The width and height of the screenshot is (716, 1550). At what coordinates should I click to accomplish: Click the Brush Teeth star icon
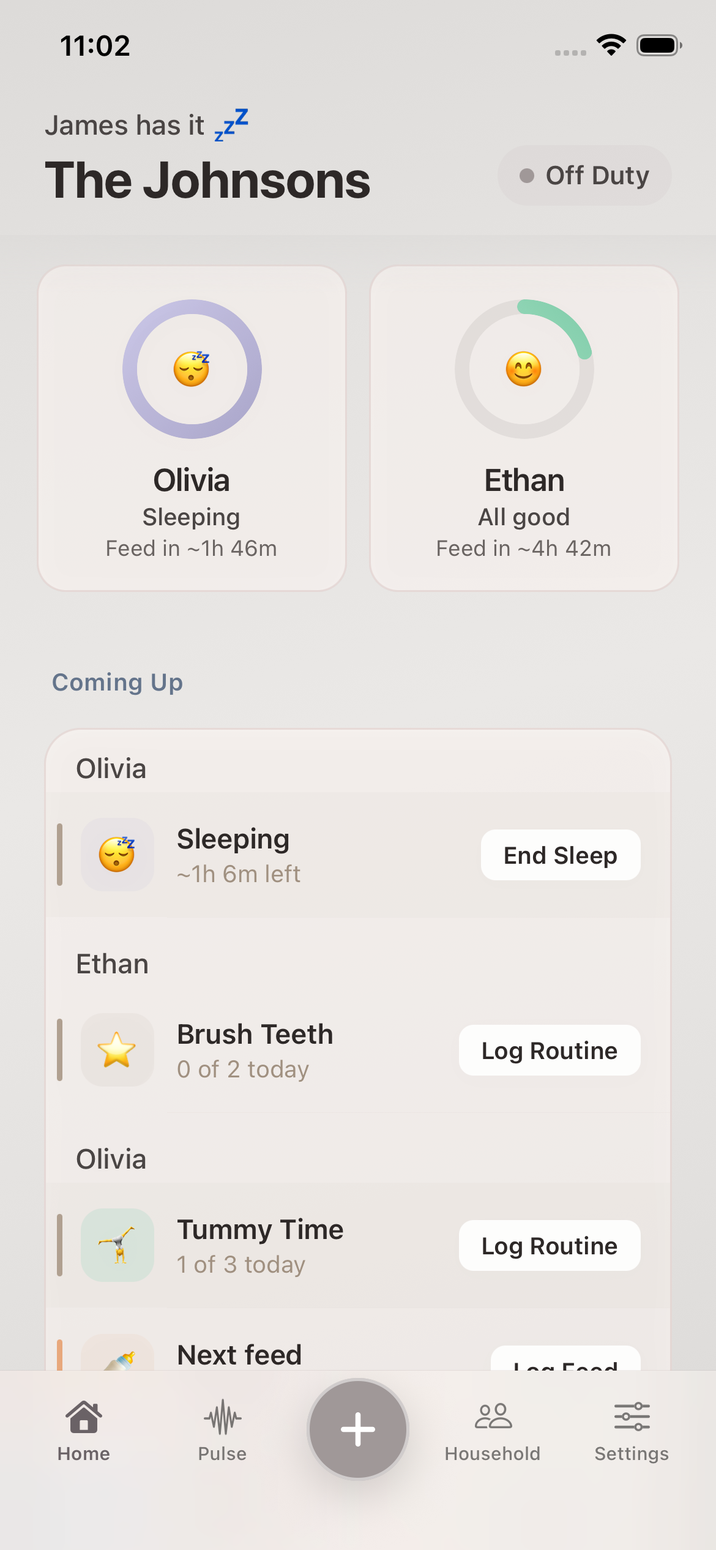pos(117,1050)
